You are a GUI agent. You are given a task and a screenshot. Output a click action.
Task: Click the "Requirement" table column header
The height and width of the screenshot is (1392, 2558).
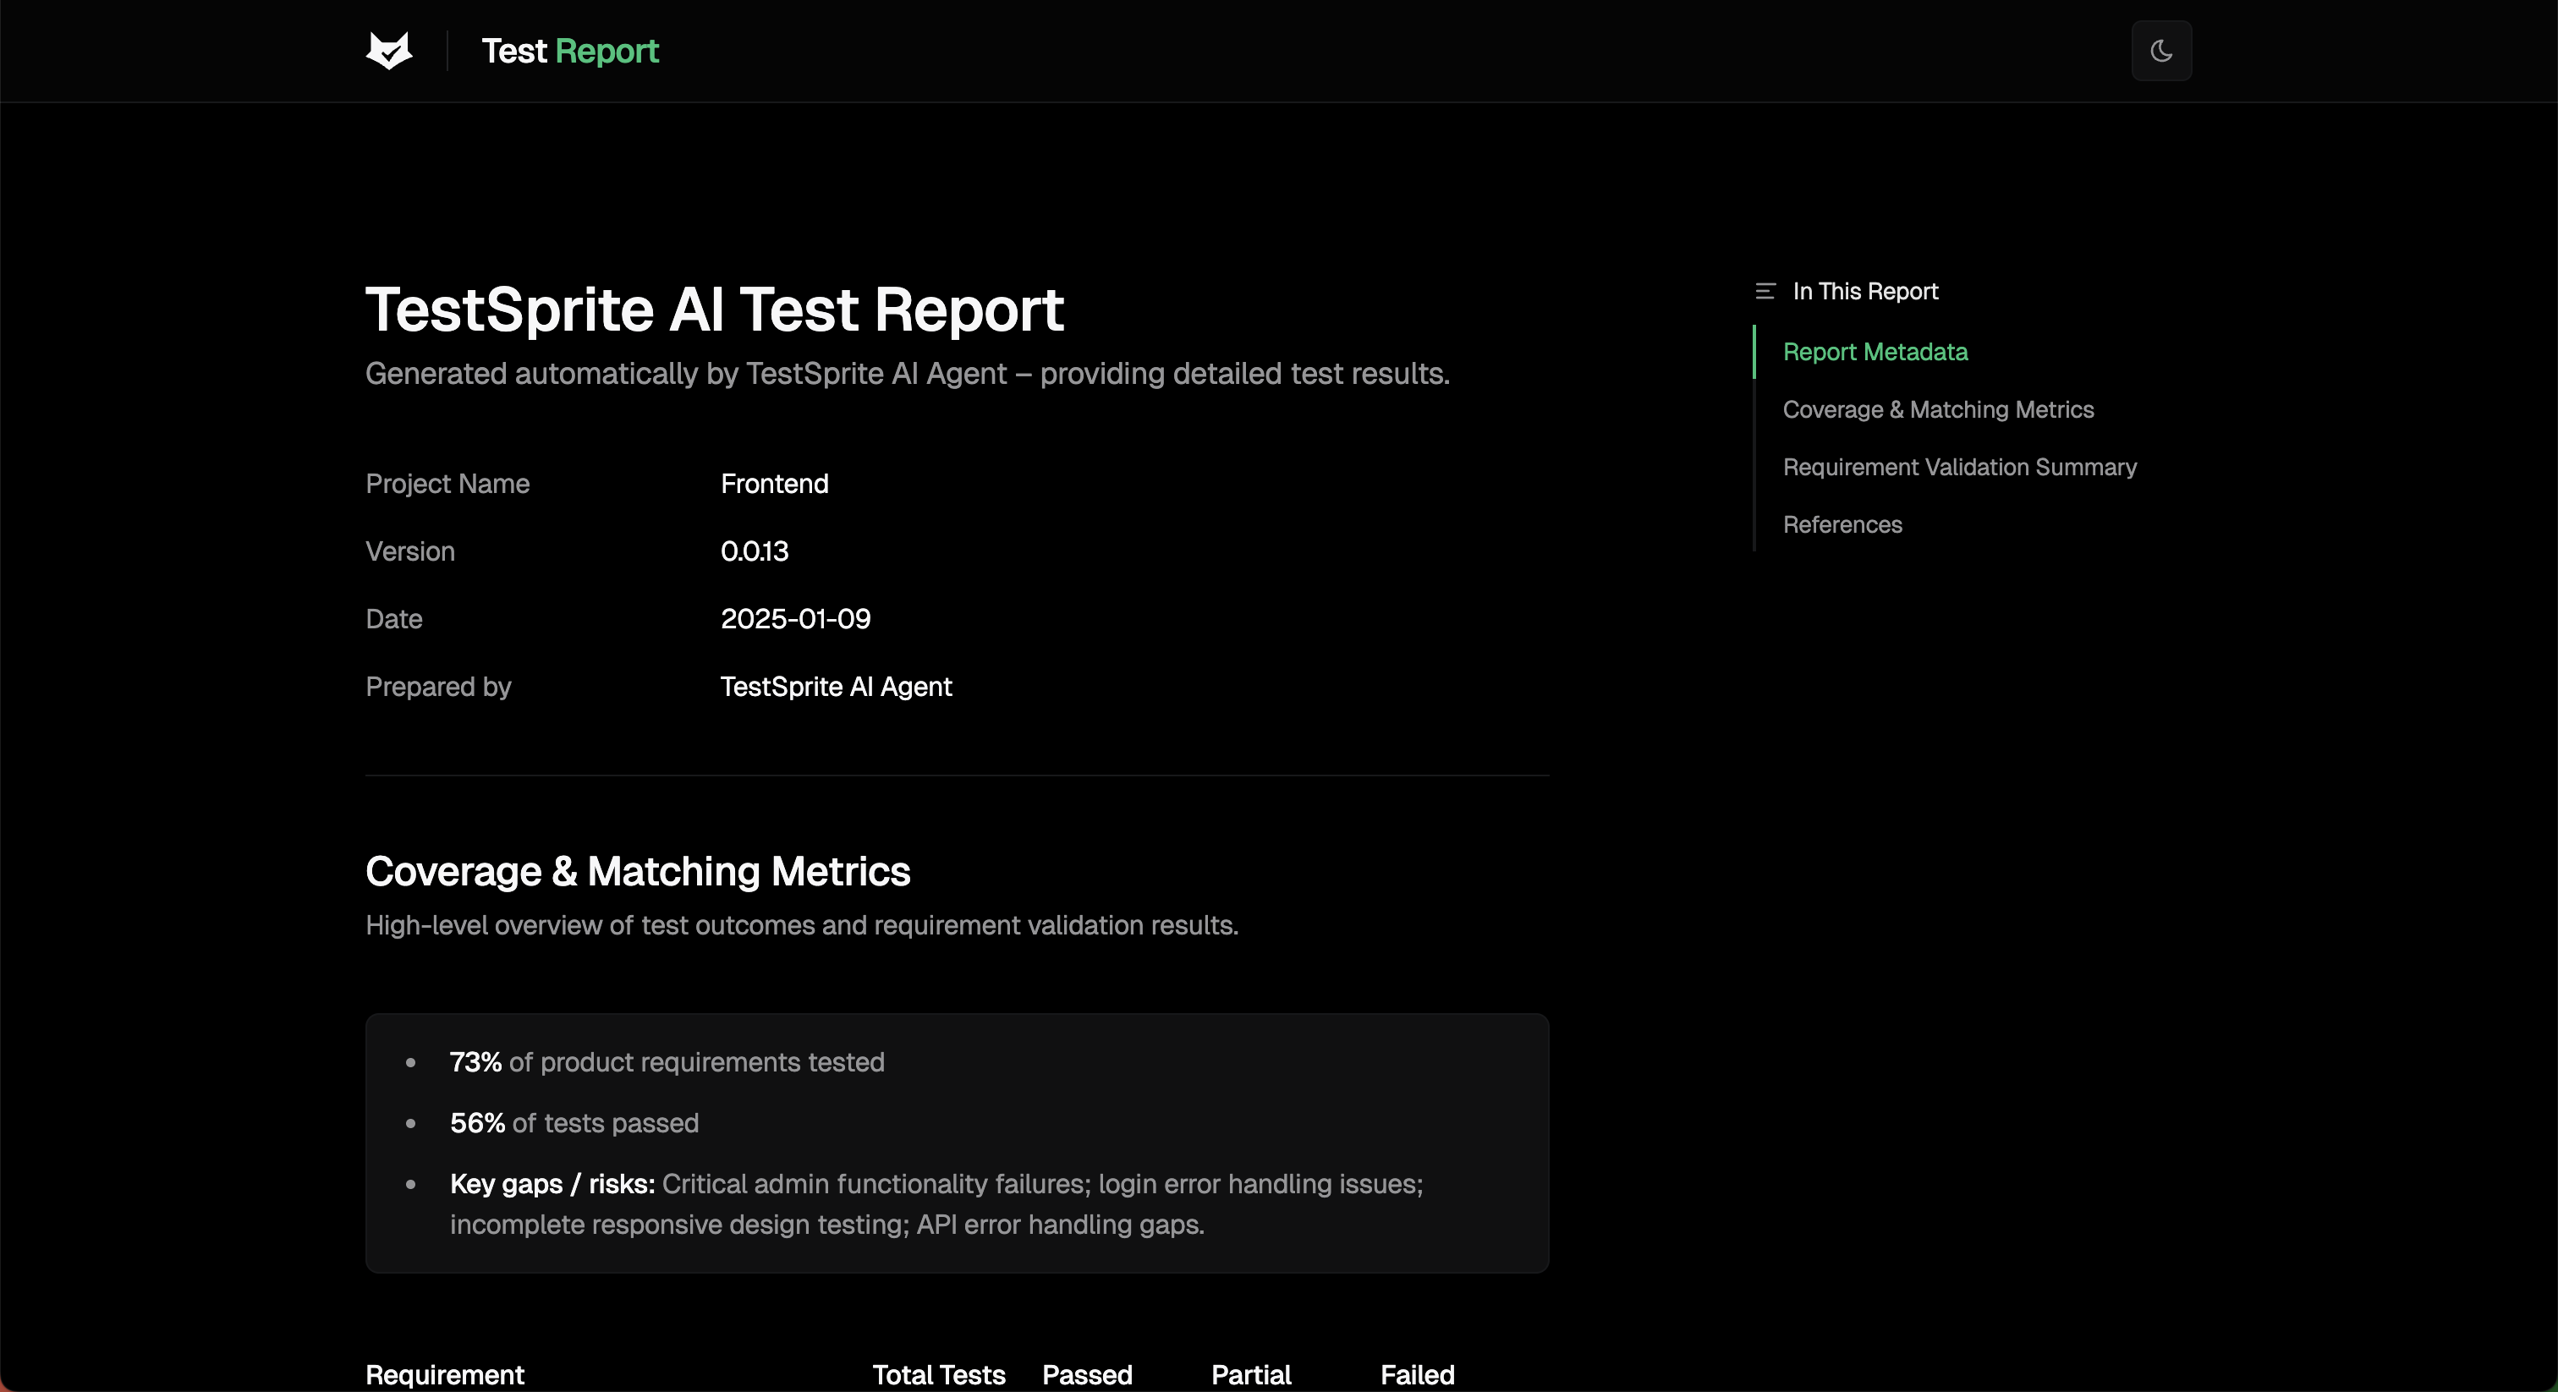point(444,1374)
